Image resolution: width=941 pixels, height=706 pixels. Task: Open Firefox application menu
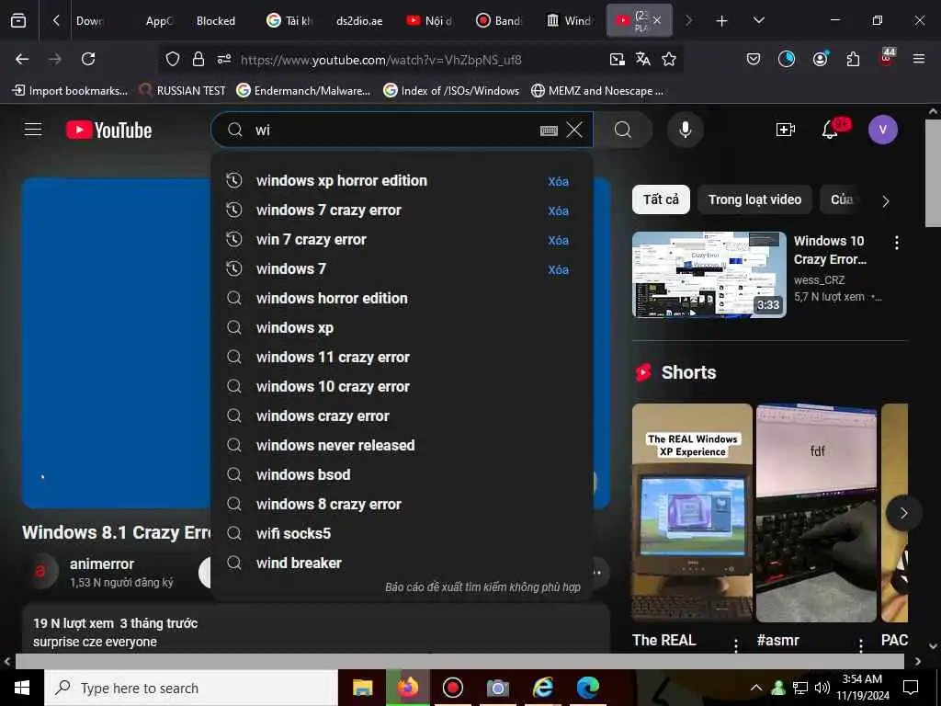click(x=918, y=59)
